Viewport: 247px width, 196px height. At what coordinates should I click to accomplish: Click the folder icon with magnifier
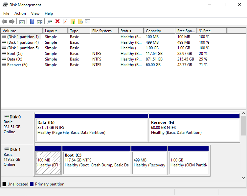pos(80,21)
